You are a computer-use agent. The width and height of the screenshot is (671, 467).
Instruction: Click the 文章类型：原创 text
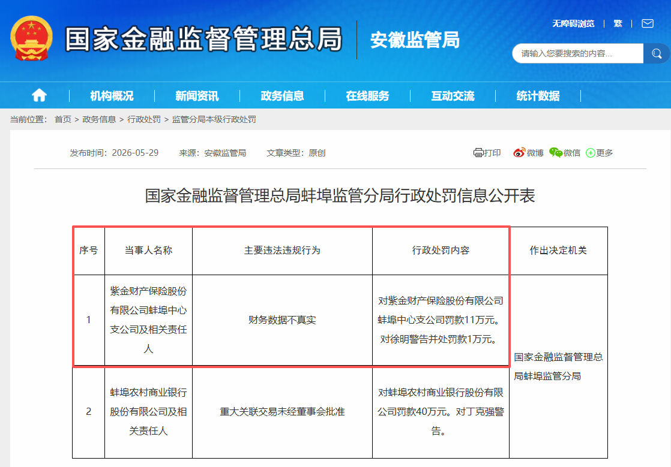pos(296,152)
